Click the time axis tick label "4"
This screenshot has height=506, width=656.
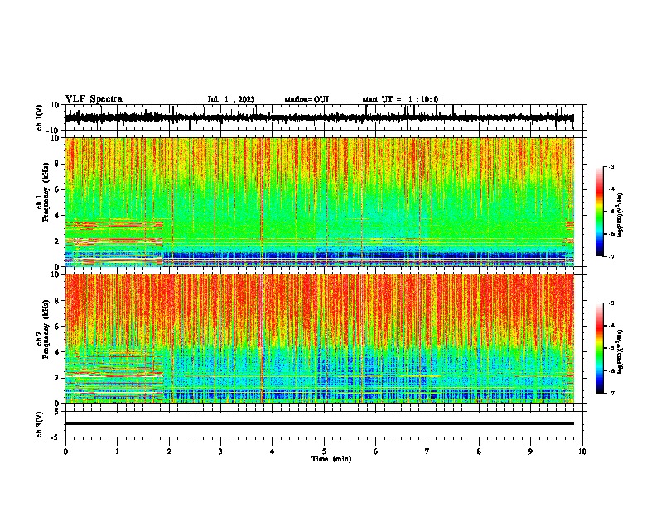(273, 451)
